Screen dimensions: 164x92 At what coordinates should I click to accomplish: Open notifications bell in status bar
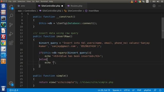pos(160,90)
